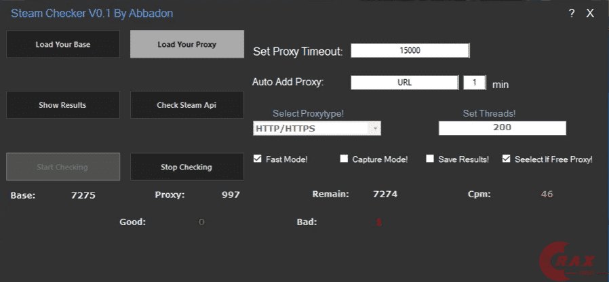Expand the HTTP/HTTPS proxy type dropdown
Screen dimensions: 609x282
pos(374,128)
